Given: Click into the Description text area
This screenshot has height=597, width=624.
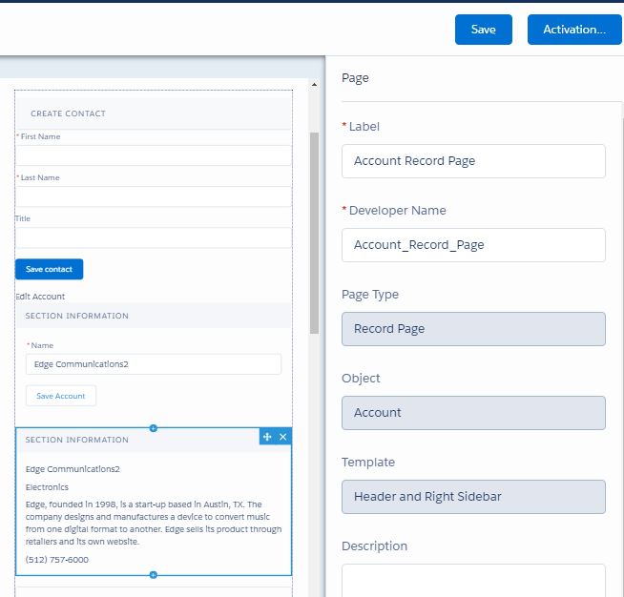Looking at the screenshot, I should tap(473, 581).
